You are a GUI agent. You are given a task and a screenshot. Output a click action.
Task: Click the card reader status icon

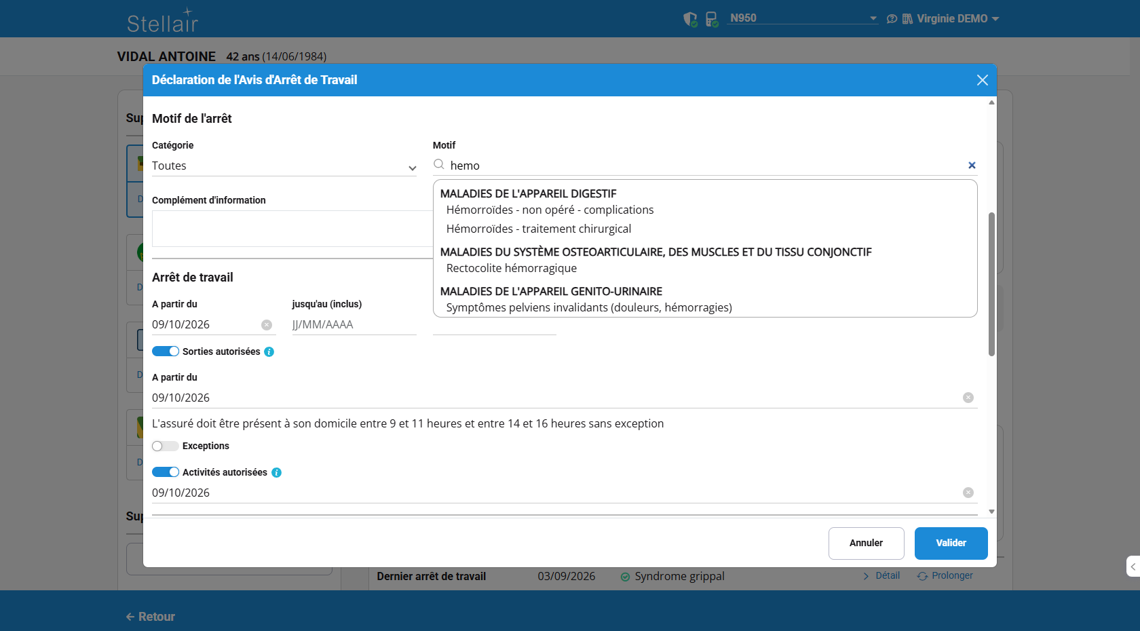pyautogui.click(x=712, y=19)
